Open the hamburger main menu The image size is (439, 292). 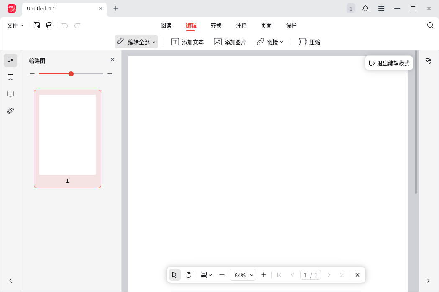[381, 9]
